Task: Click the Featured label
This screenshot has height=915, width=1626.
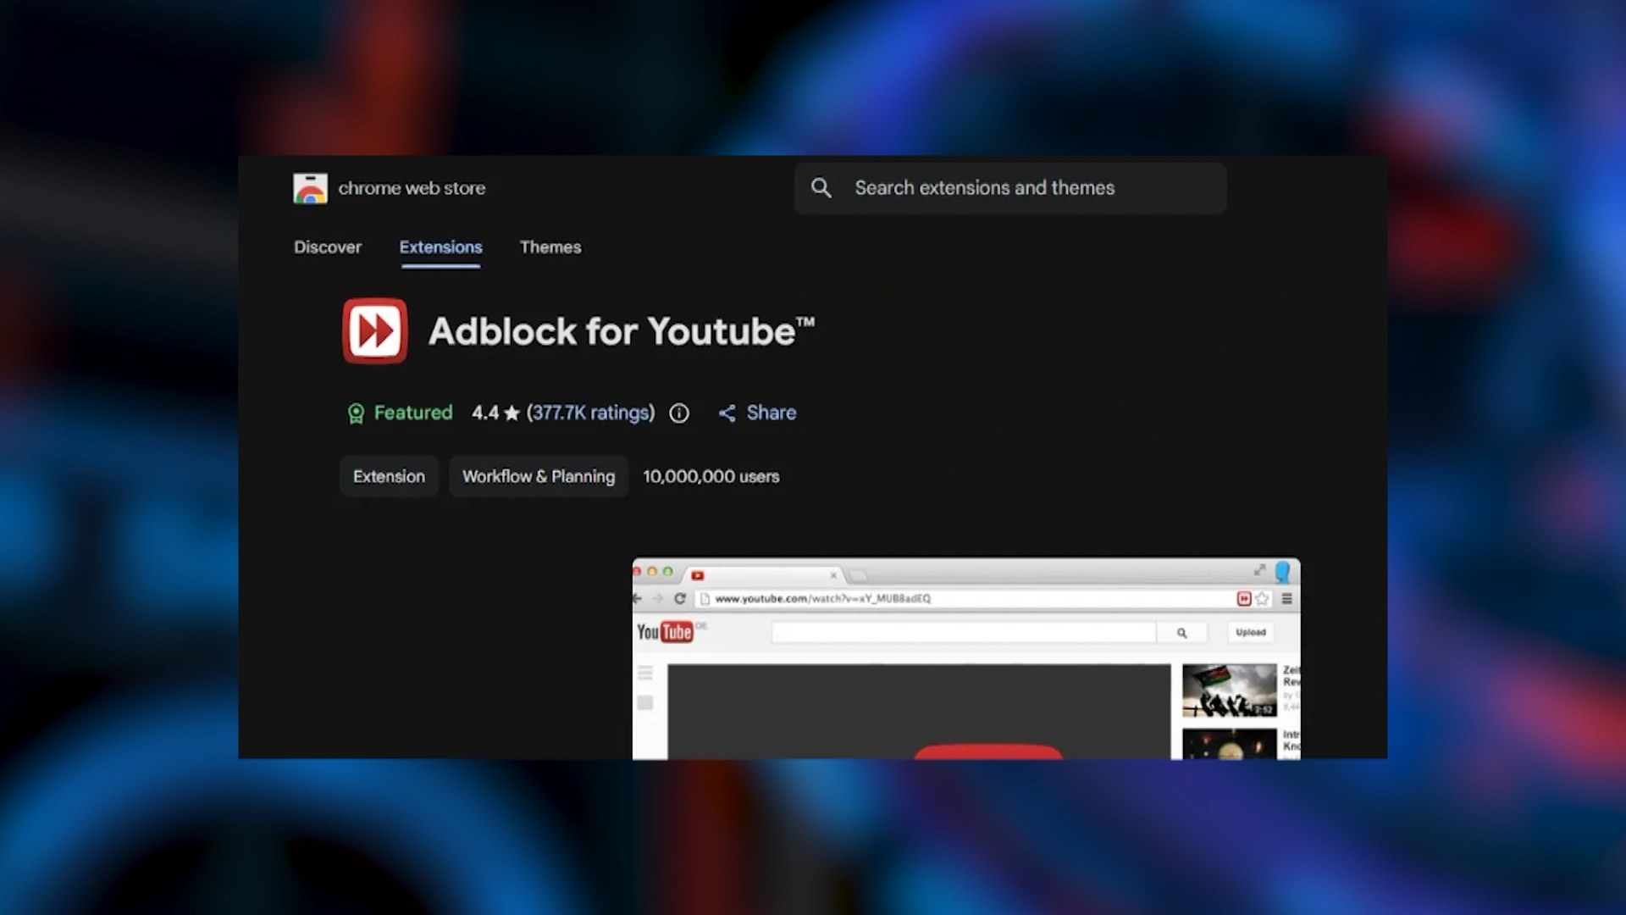Action: click(413, 413)
